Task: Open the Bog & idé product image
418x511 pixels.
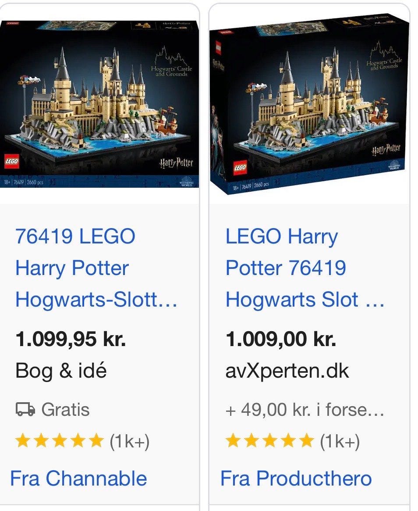Action: tap(99, 104)
